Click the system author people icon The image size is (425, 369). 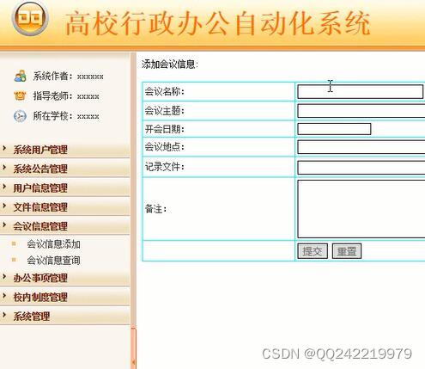[20, 77]
